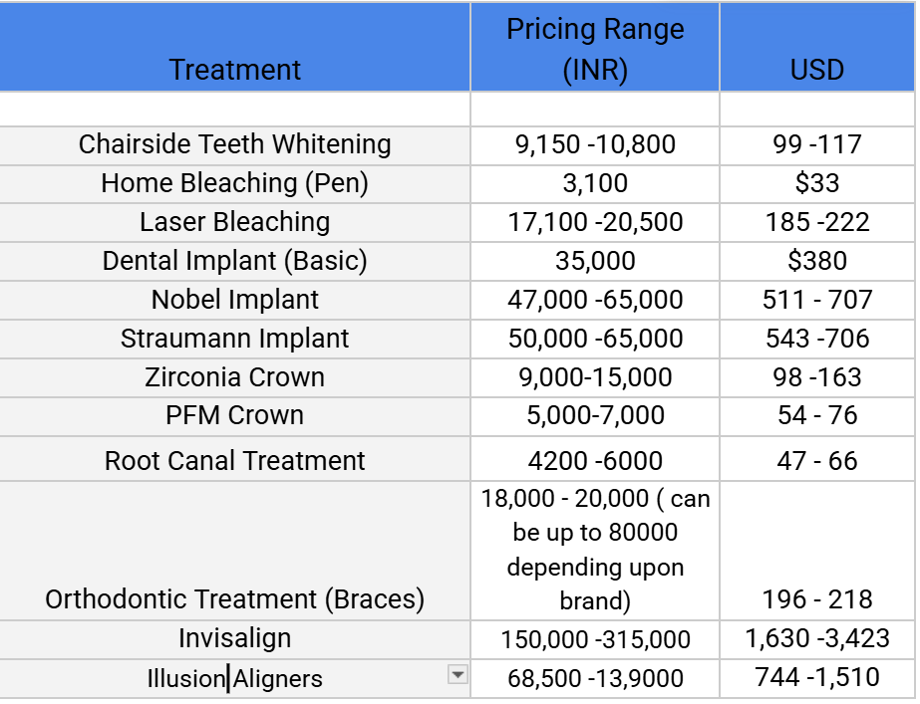Select the 68,500 -13,9000 price cell
Screen dimensions: 920x704
tap(595, 679)
